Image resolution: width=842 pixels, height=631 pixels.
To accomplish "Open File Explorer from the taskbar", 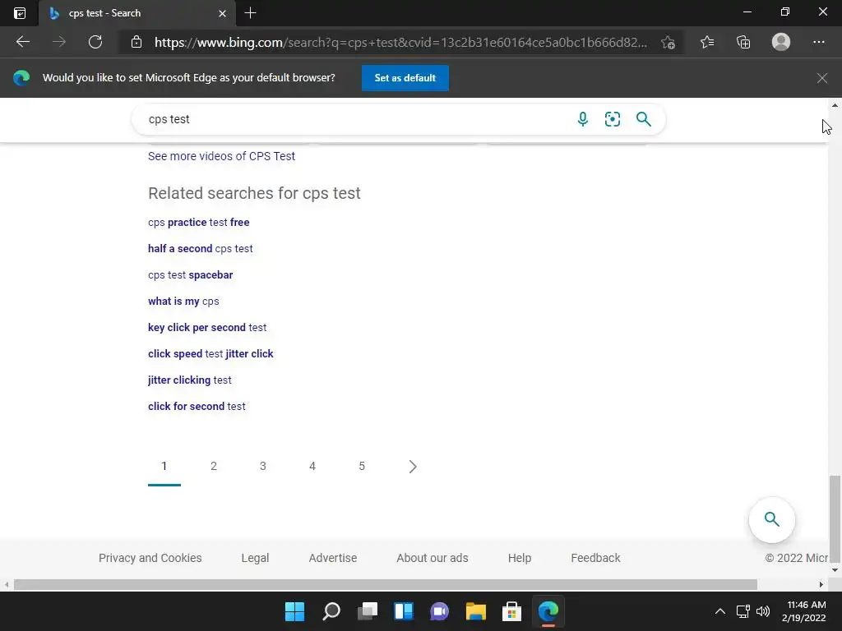I will pyautogui.click(x=476, y=611).
